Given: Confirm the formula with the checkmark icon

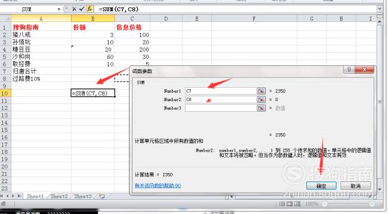Looking at the screenshot, I should click(x=82, y=9).
